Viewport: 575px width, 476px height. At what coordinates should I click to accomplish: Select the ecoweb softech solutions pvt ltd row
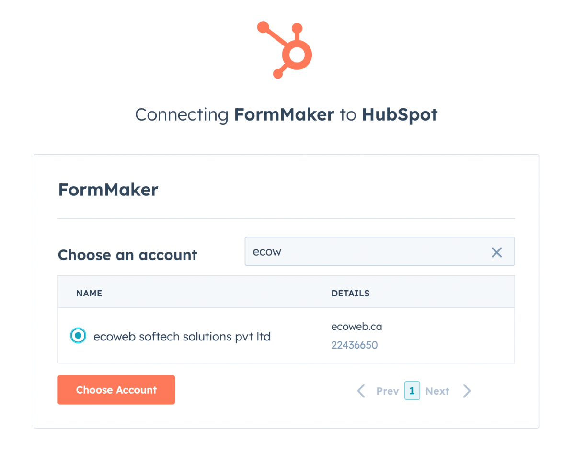click(x=182, y=336)
